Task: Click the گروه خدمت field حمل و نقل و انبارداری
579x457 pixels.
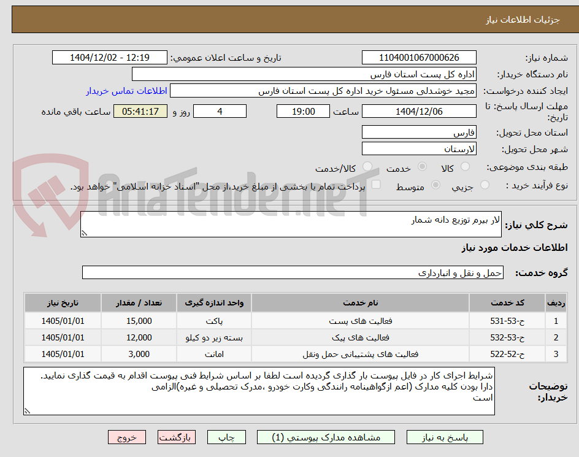Action: (293, 272)
